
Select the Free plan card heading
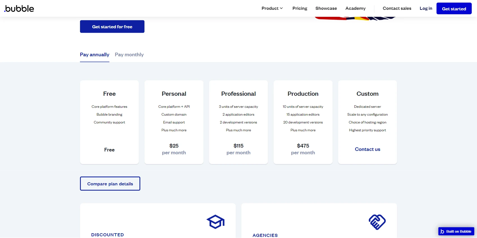point(109,94)
